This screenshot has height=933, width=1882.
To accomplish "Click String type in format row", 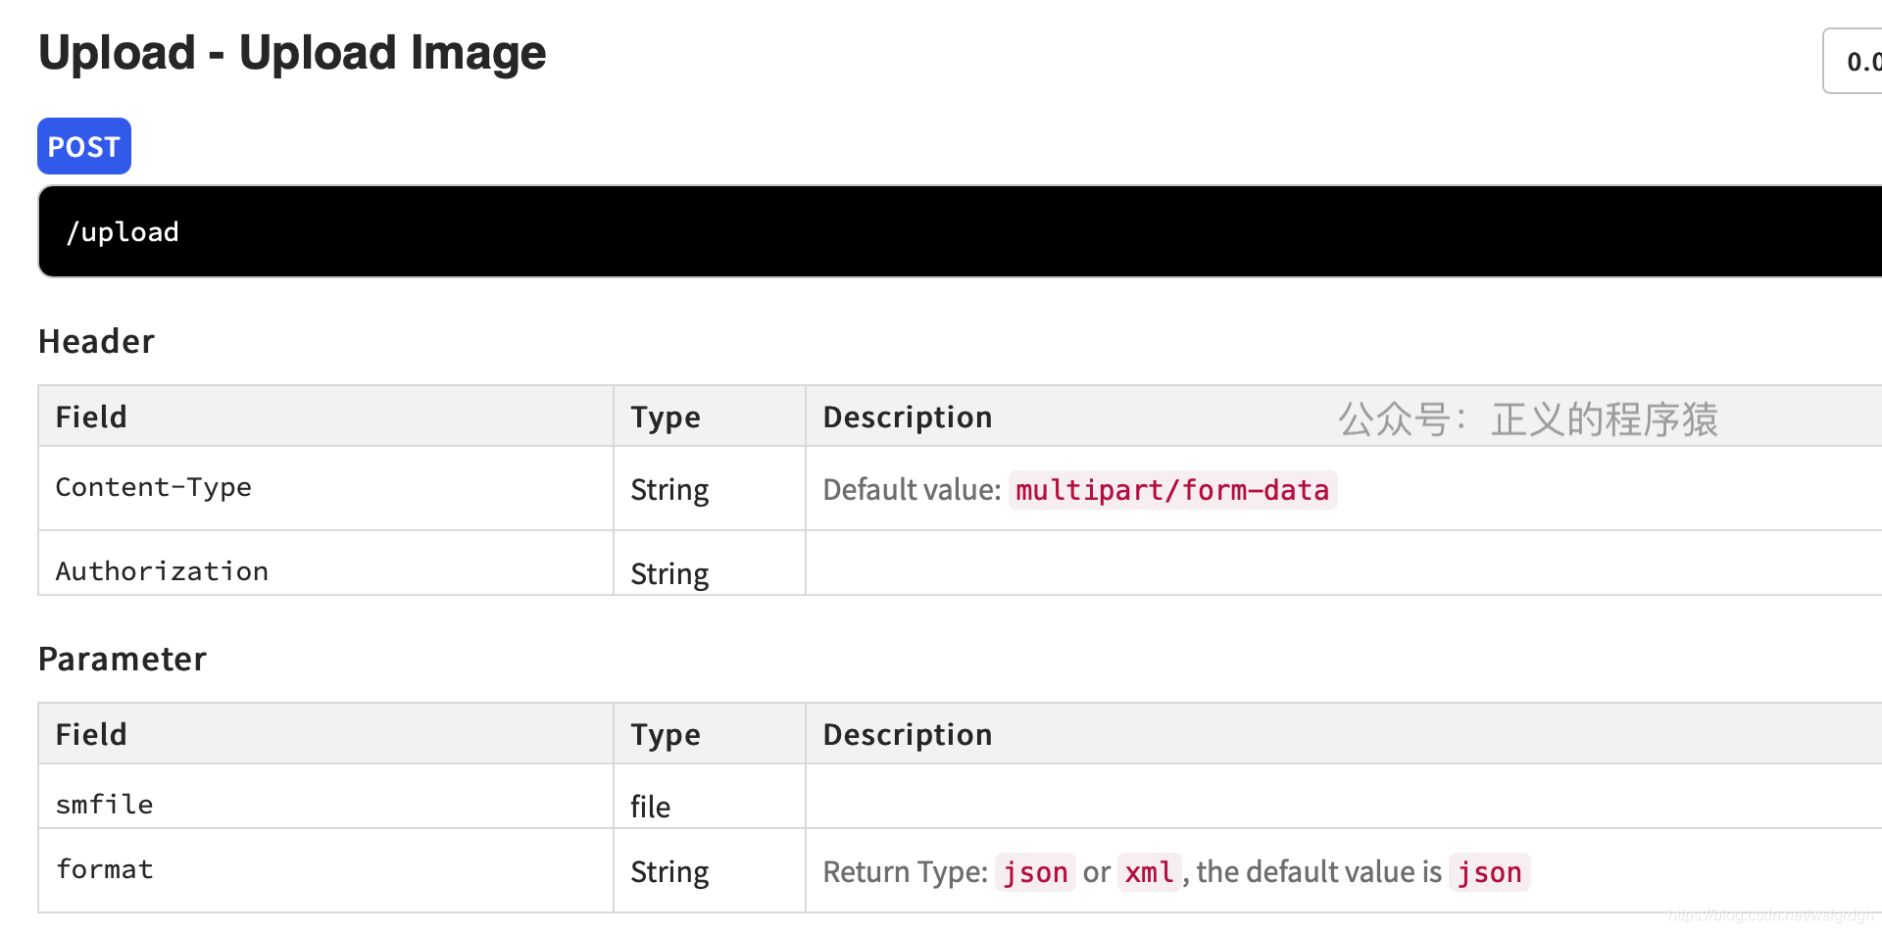I will [669, 871].
